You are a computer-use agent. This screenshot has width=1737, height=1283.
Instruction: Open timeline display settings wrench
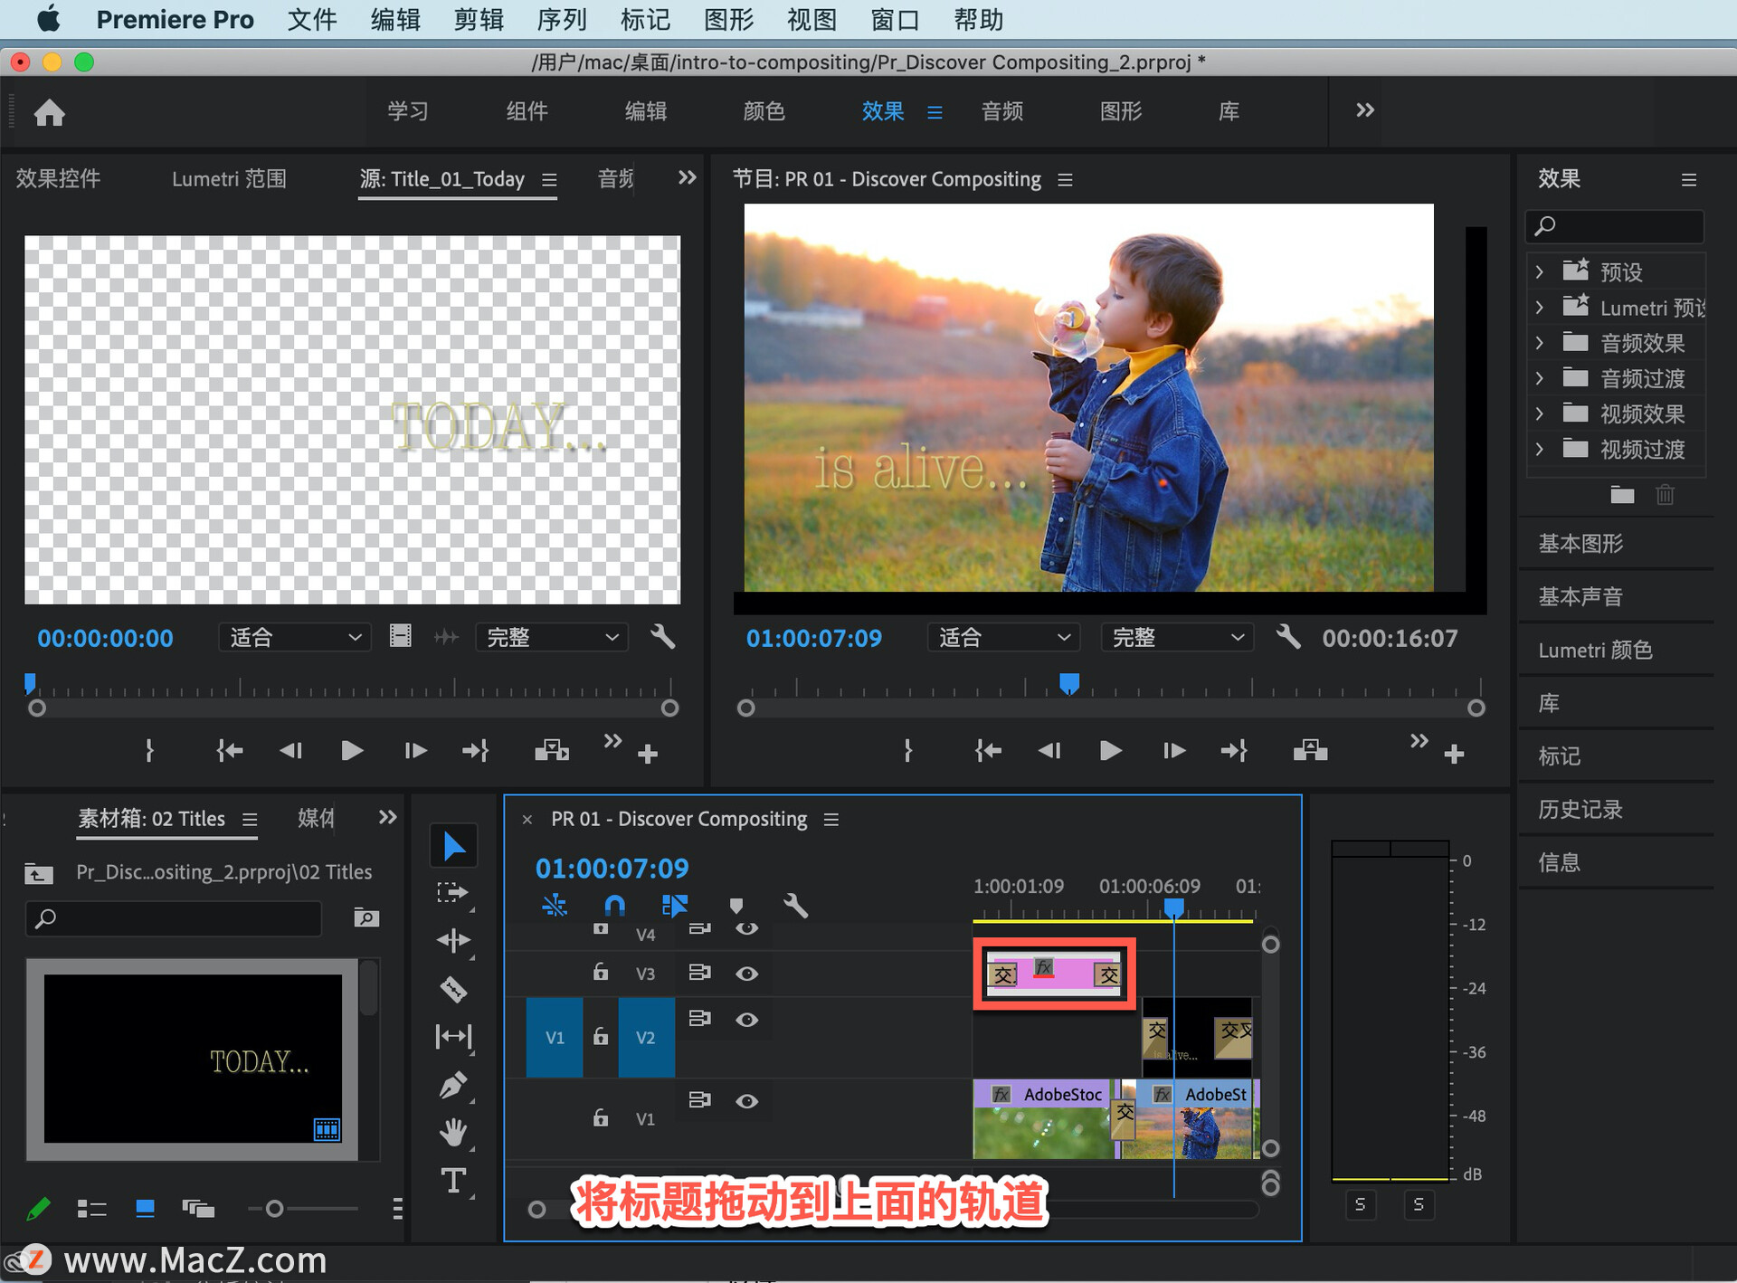tap(795, 906)
